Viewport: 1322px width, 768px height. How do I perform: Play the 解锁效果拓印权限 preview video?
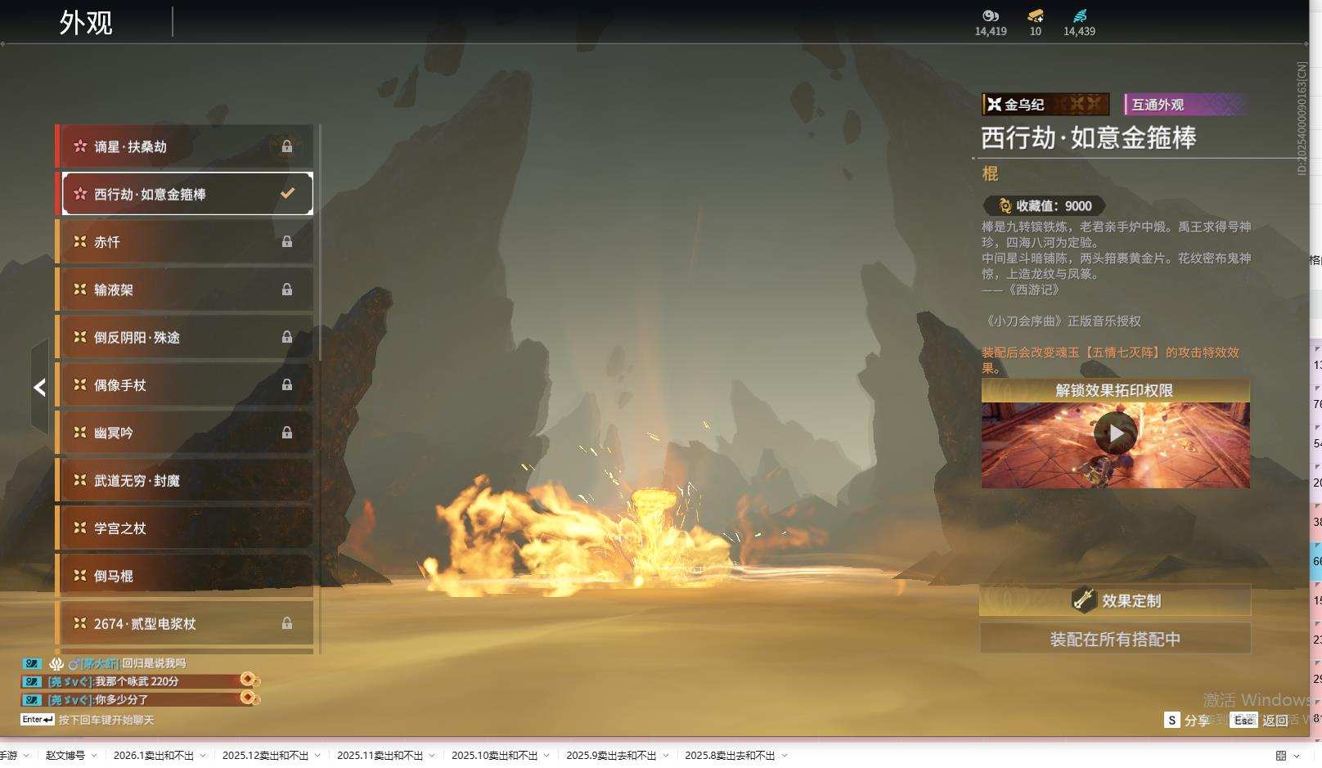click(x=1116, y=433)
